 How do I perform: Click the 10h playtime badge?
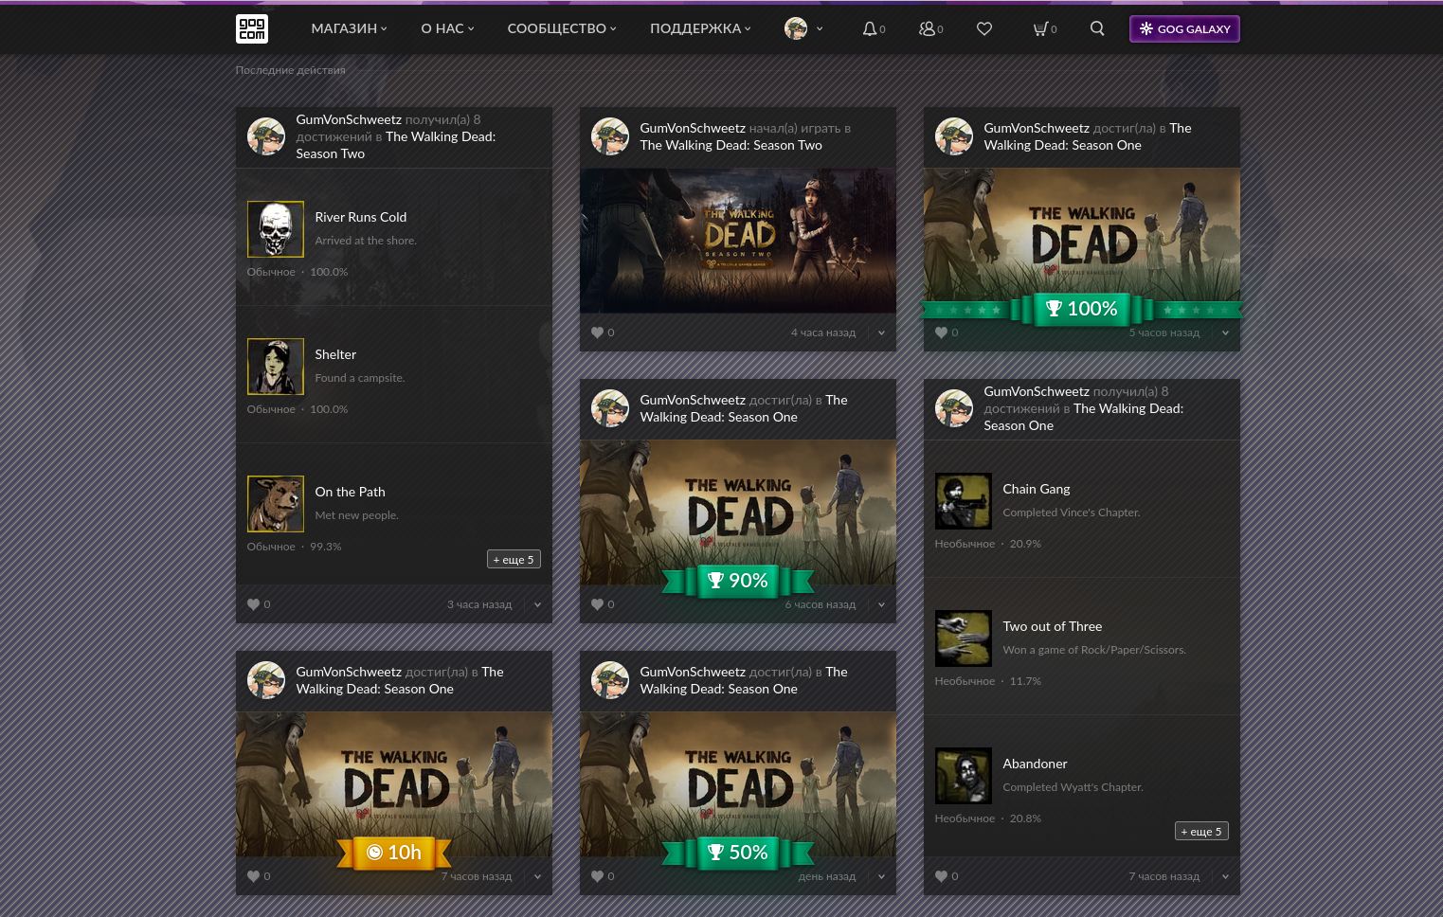tap(394, 853)
